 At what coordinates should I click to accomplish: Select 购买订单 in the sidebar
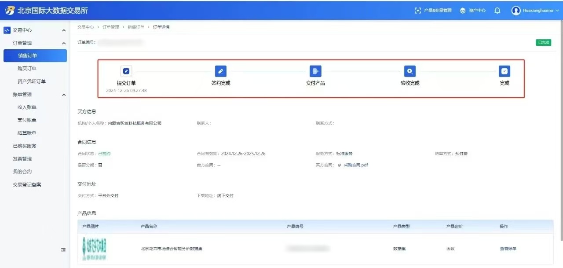click(27, 69)
